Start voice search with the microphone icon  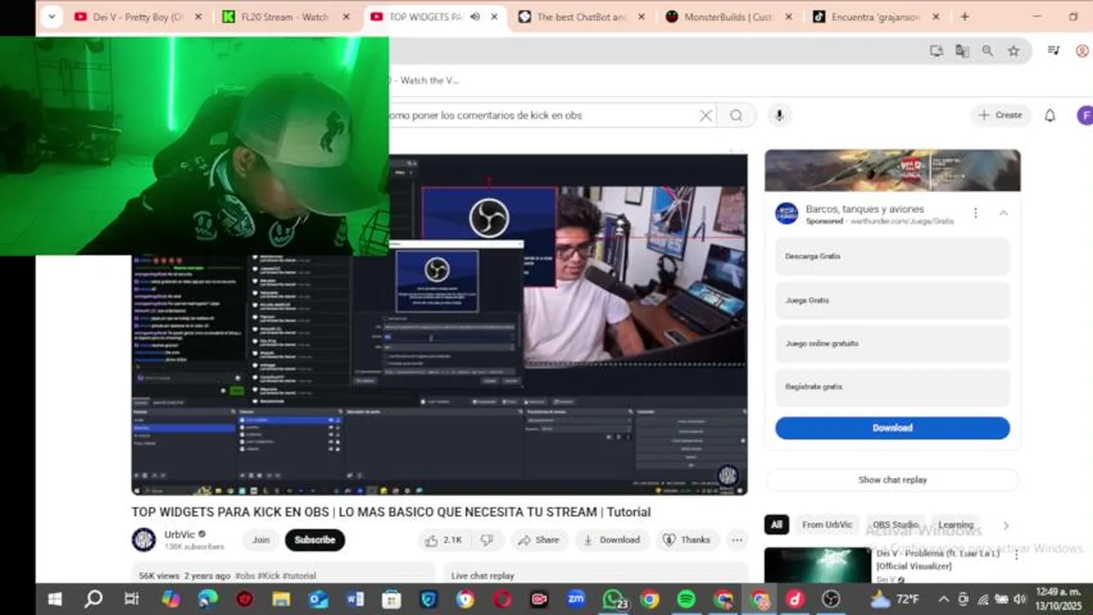click(x=778, y=115)
